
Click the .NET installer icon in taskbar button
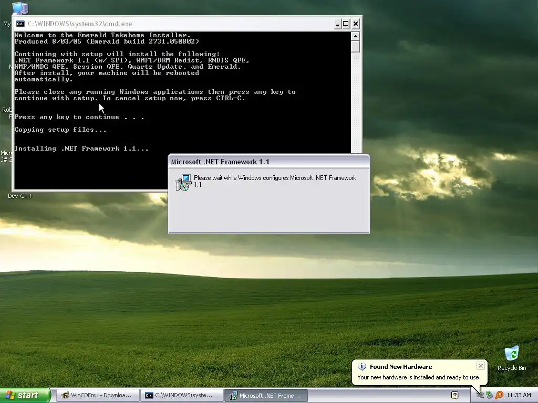(233, 396)
